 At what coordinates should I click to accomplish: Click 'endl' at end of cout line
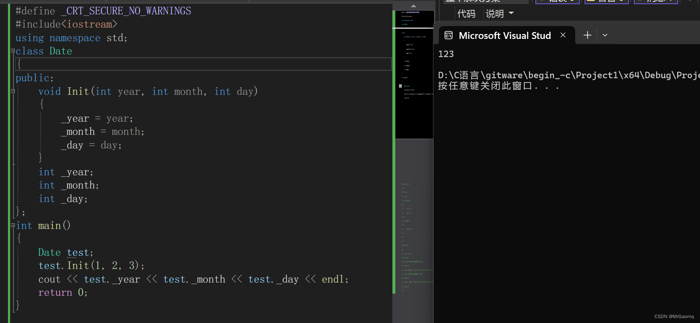[333, 279]
